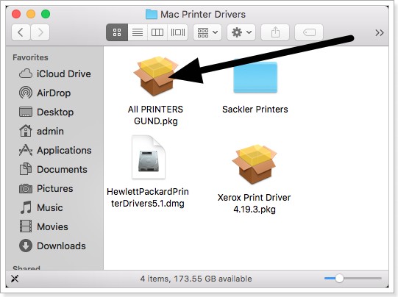Click the status text showing 173.55 GB available

coord(196,279)
